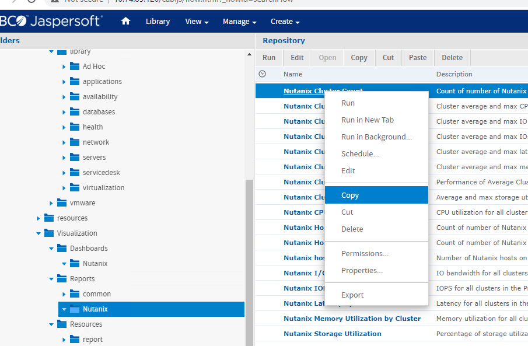Click the clock icon column header
The height and width of the screenshot is (346, 528).
(262, 74)
